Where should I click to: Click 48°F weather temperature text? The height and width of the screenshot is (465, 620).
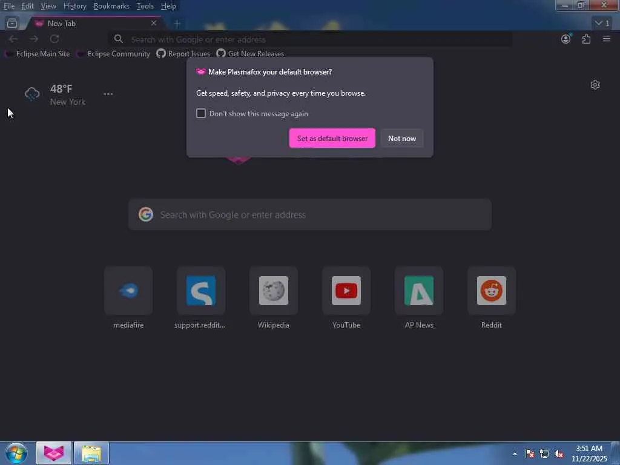[61, 88]
